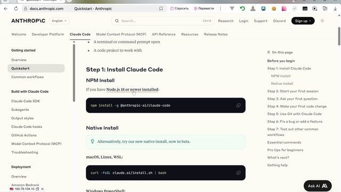Jump to NPM Install in page outline
341x192 pixels.
pyautogui.click(x=281, y=76)
